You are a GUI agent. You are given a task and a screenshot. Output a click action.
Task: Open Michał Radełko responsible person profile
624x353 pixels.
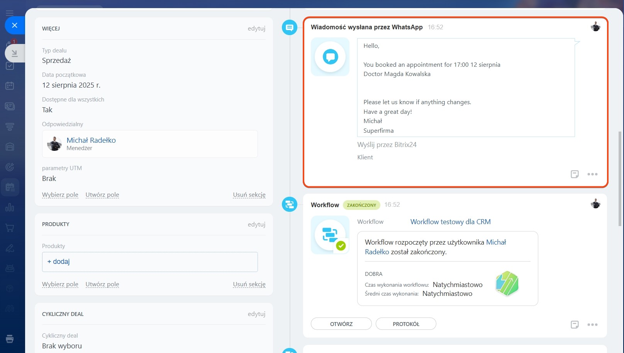91,140
